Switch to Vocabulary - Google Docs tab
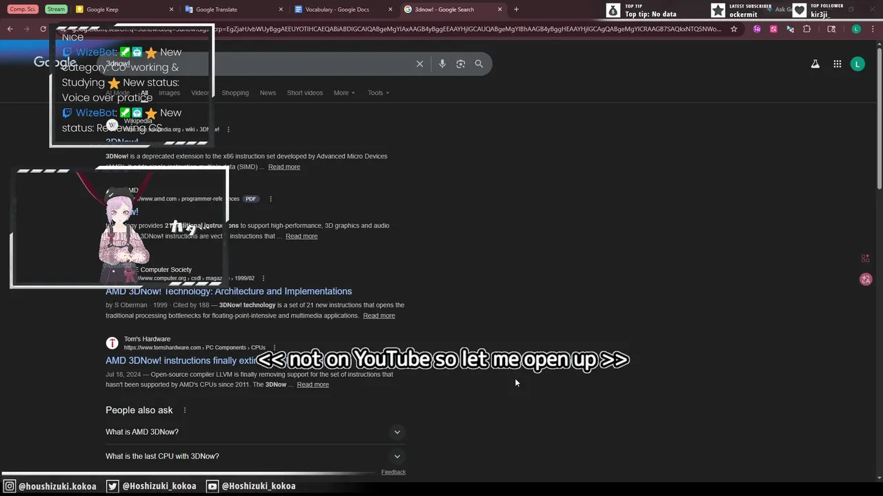883x496 pixels. (344, 9)
